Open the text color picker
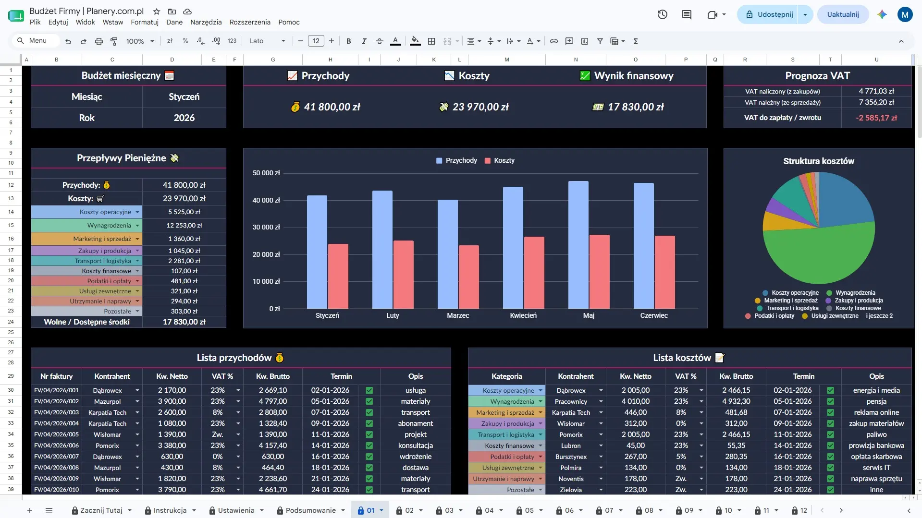The width and height of the screenshot is (922, 518). point(395,41)
